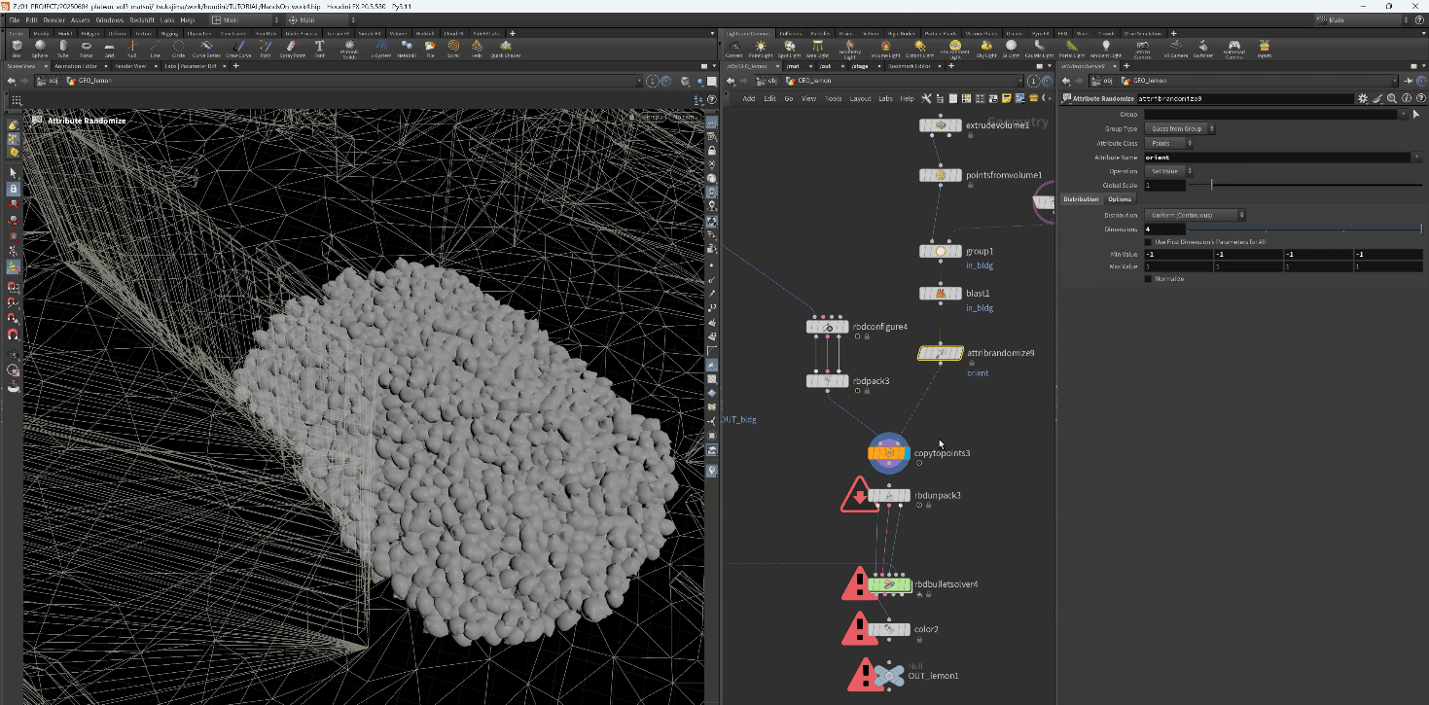Enable the Normalize checkbox
The width and height of the screenshot is (1429, 705).
click(1149, 279)
